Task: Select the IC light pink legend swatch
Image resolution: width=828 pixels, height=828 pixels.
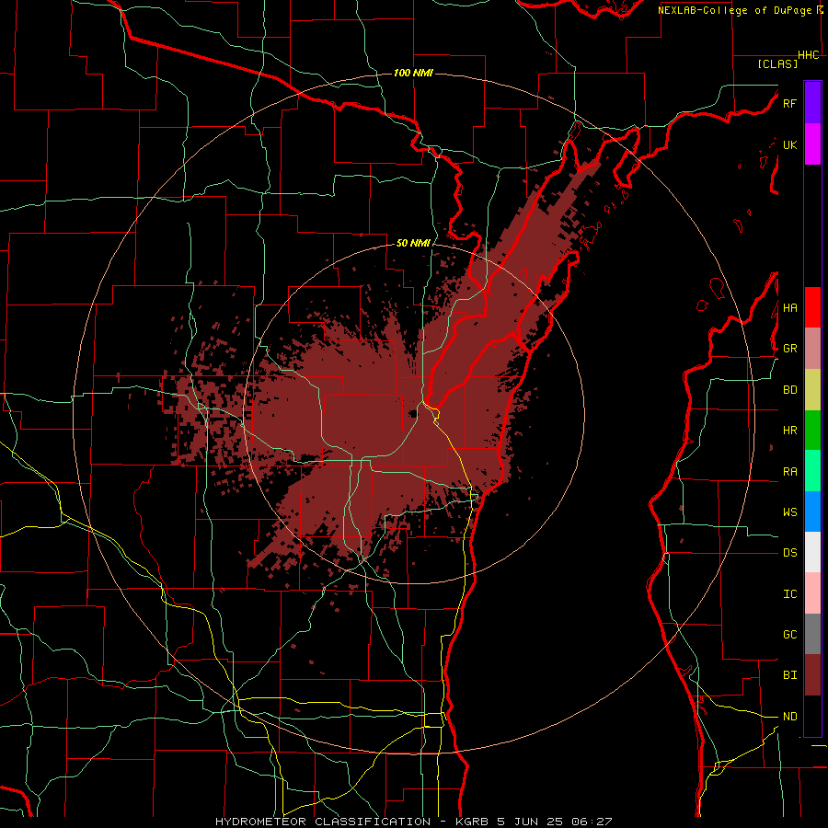Action: (812, 593)
